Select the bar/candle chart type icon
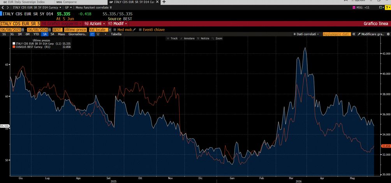391x183 pixels. coord(98,34)
